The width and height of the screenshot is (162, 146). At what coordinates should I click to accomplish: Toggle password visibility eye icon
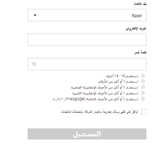pos(34,64)
